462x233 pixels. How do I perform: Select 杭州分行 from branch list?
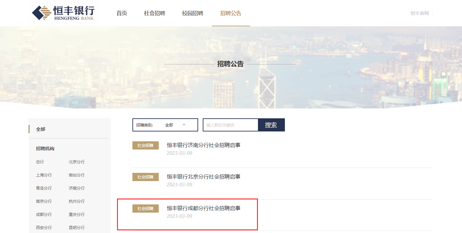(x=77, y=201)
